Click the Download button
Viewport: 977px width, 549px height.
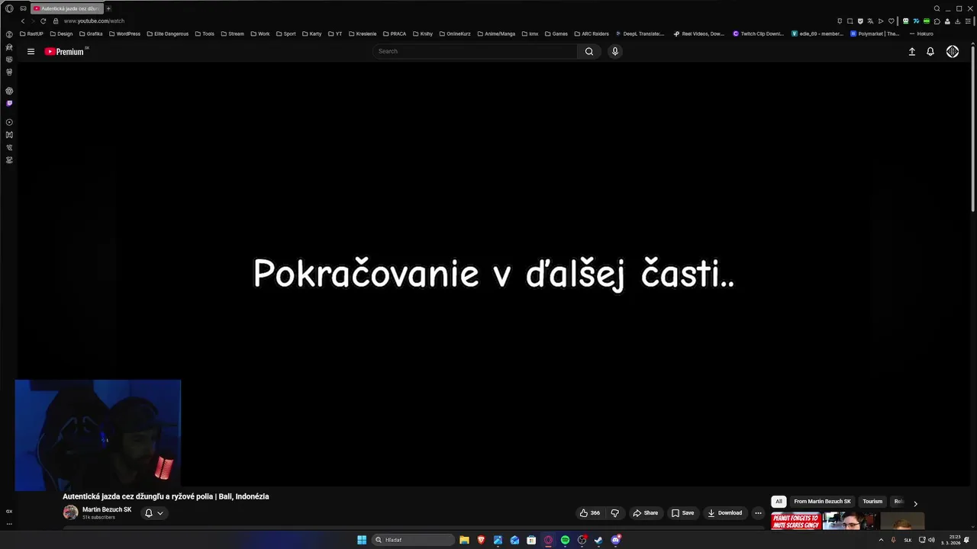(724, 513)
